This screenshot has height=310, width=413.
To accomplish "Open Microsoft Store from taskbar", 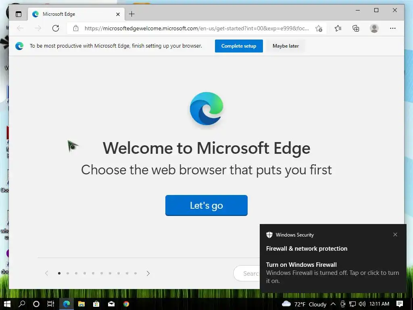I will [x=96, y=304].
